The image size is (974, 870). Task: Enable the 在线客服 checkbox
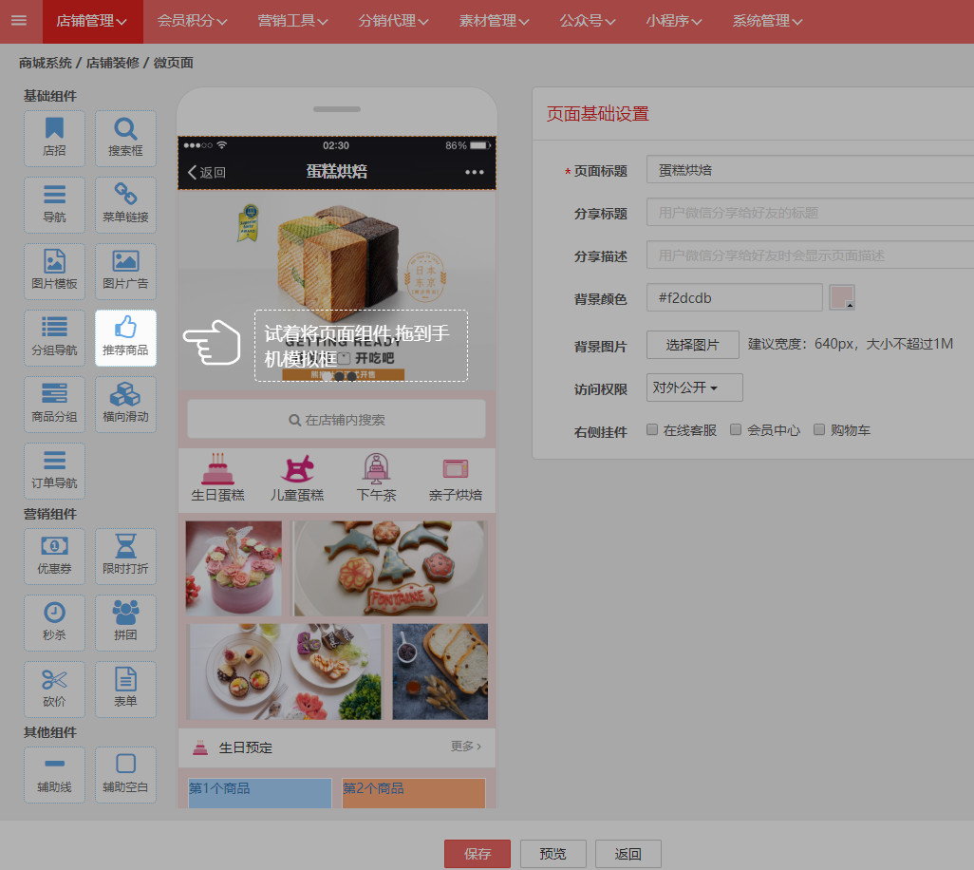[652, 429]
